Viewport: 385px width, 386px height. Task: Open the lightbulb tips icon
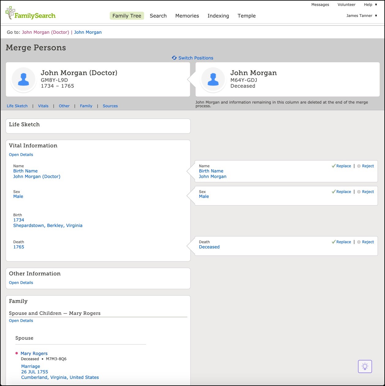[365, 366]
